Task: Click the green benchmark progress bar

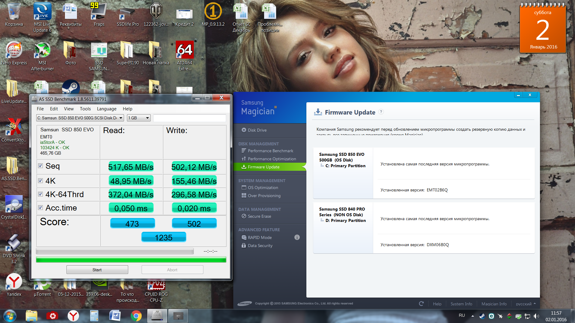Action: [x=131, y=260]
